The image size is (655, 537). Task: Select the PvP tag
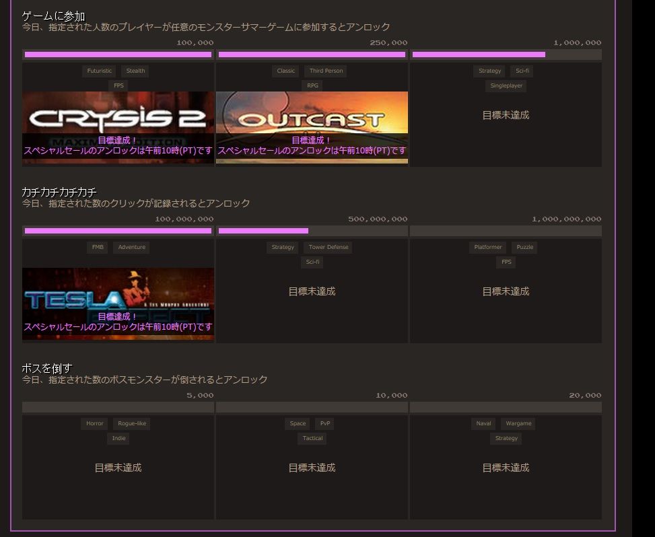(x=325, y=423)
